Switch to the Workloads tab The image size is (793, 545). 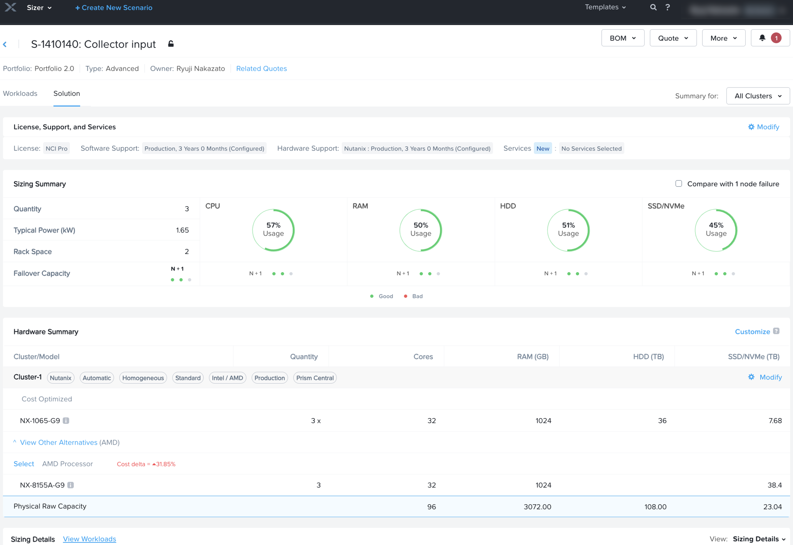20,93
